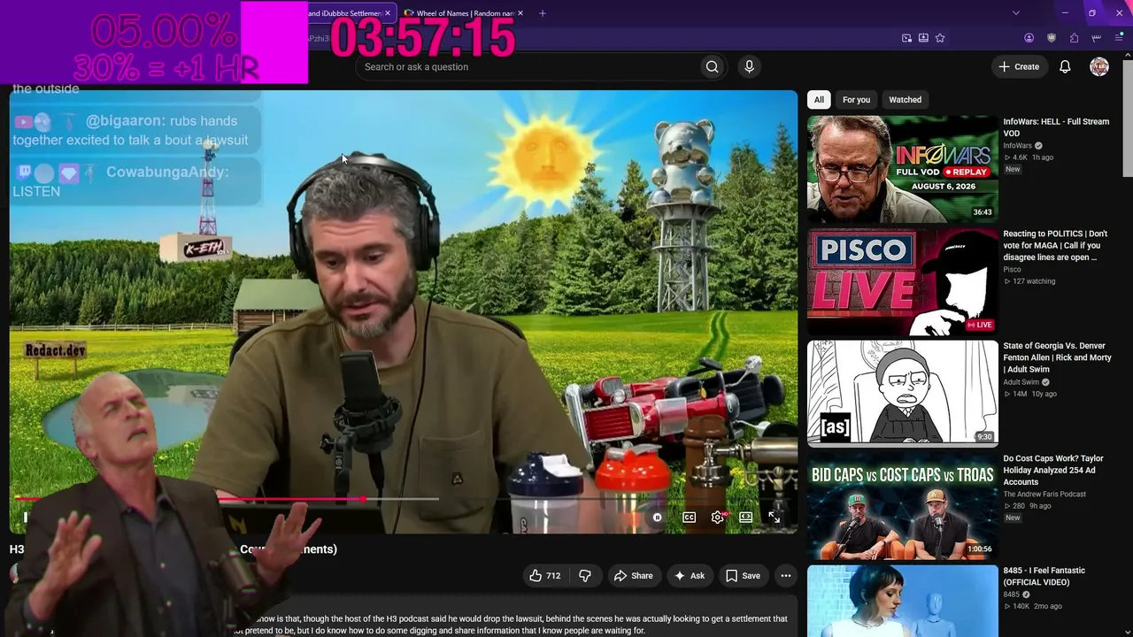Open more actions for the video
Screen dimensions: 1133x637
[x=785, y=575]
